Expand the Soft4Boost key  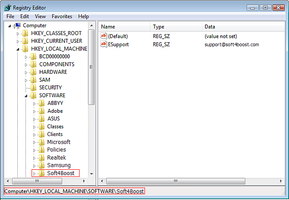click(34, 174)
